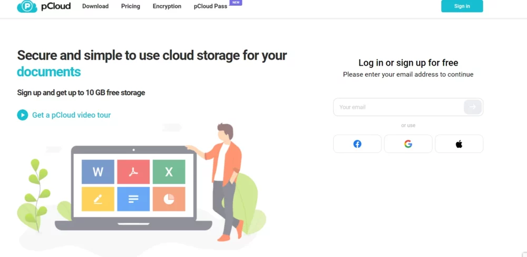Open the Download menu item

point(95,6)
